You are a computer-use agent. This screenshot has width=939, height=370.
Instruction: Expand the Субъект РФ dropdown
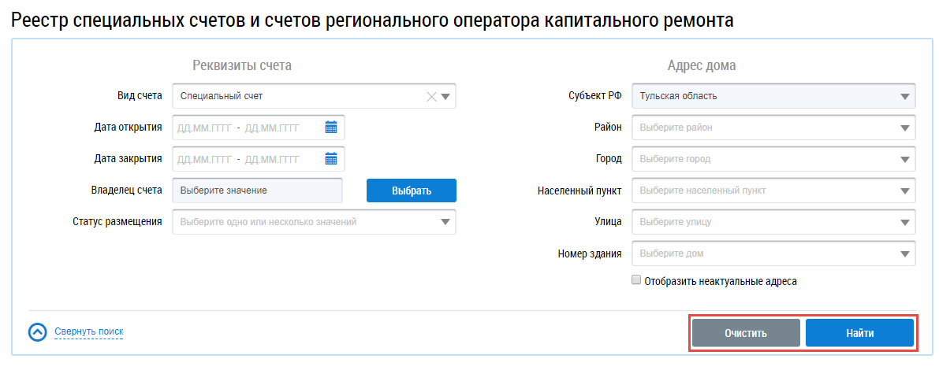pyautogui.click(x=904, y=97)
